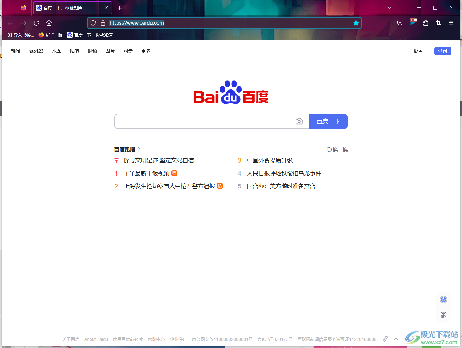462x348 pixels.
Task: Open the hao123 link
Action: [36, 51]
